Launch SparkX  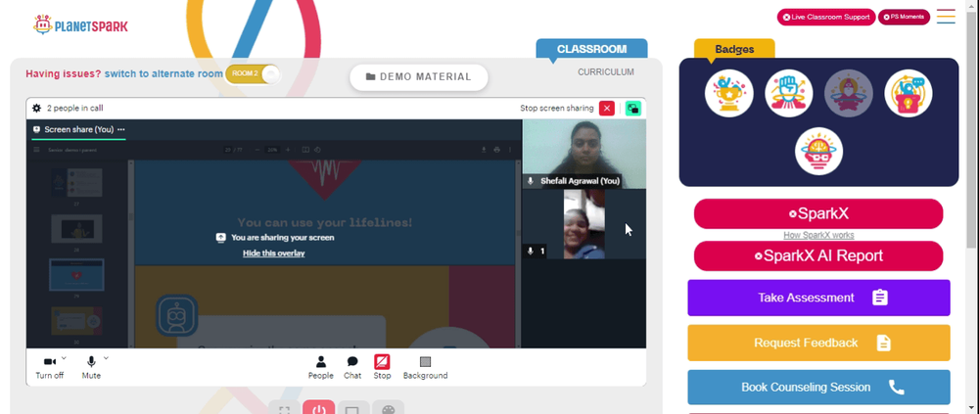pos(818,213)
